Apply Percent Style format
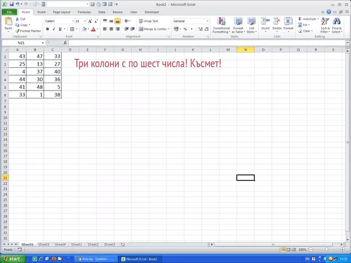Viewport: 351px width, 263px height. pyautogui.click(x=185, y=29)
